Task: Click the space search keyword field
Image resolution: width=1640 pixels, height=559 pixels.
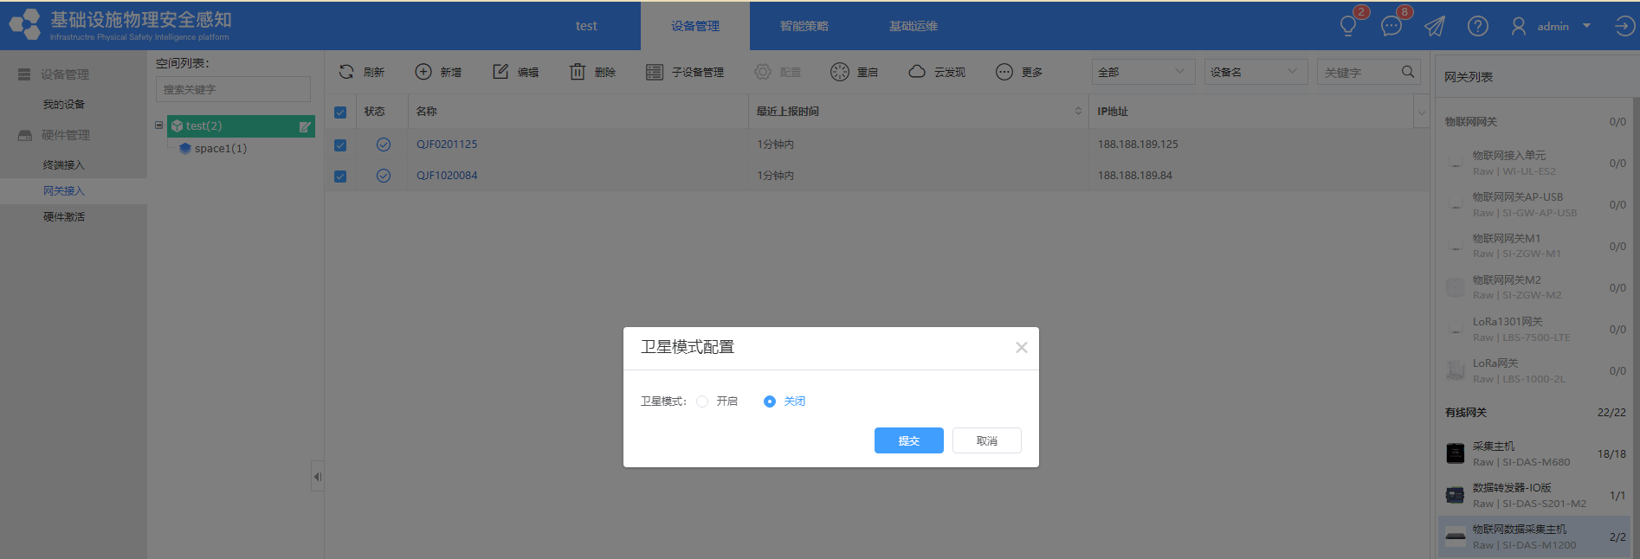Action: point(233,89)
